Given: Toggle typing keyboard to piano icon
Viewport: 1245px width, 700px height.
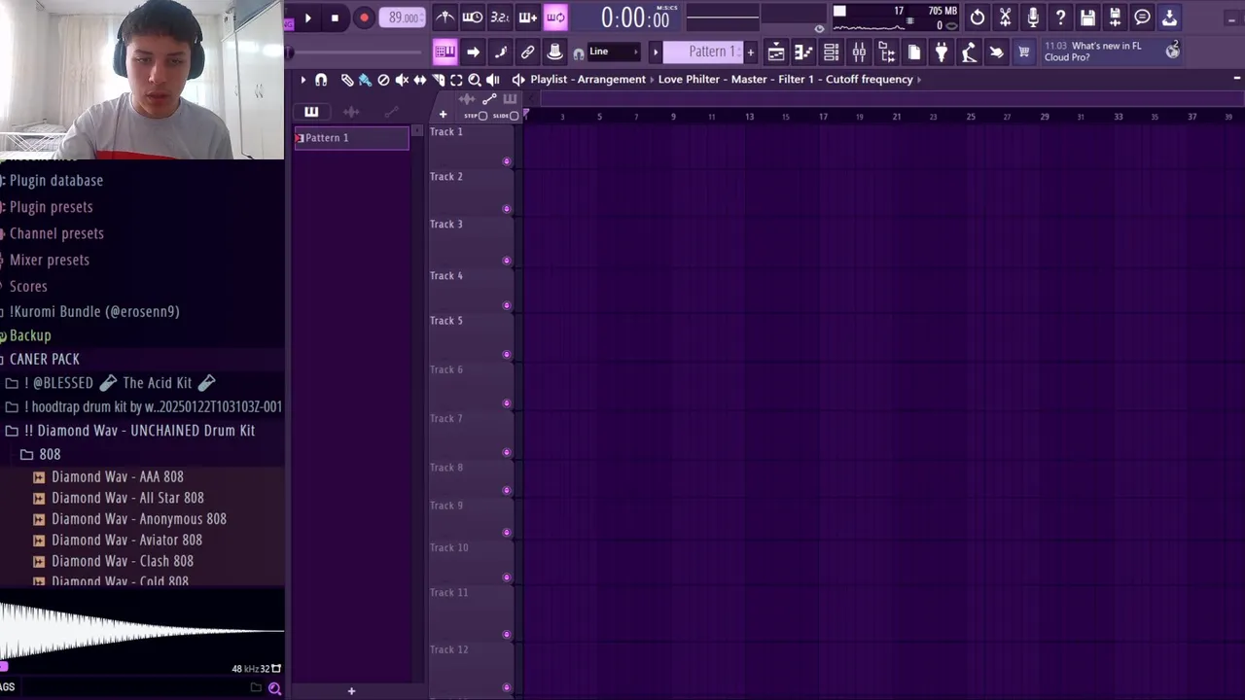Looking at the screenshot, I should click(445, 52).
